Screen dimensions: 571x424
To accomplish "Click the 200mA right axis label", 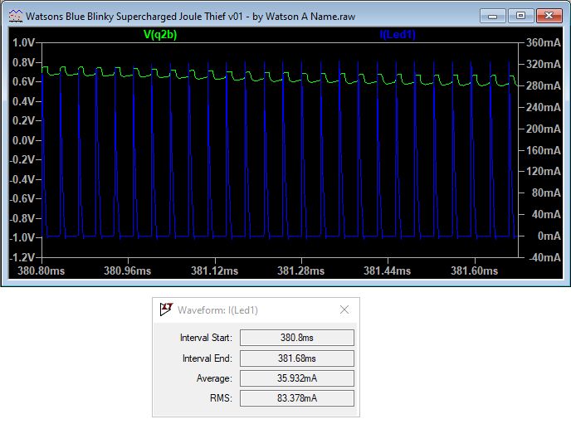I will [544, 129].
